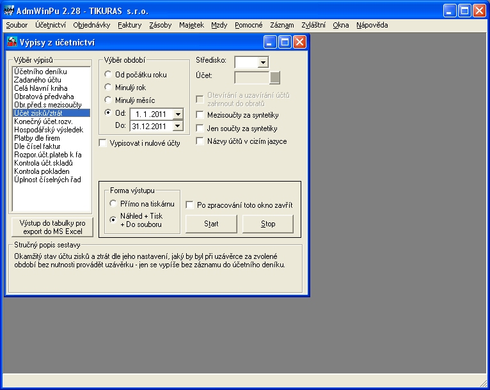This screenshot has height=390, width=490.
Task: Click the AdmWinPu application title bar icon
Action: (x=9, y=11)
